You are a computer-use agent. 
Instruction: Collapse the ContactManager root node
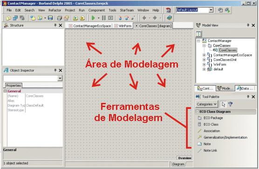[198, 41]
